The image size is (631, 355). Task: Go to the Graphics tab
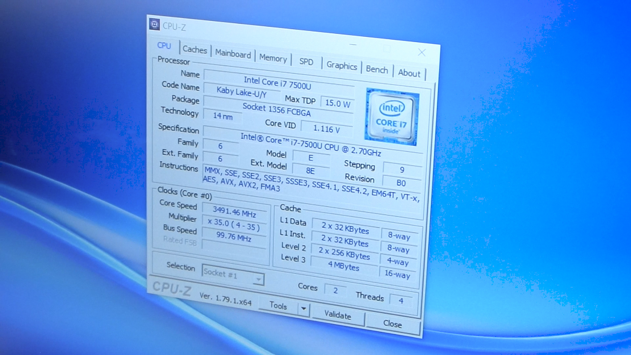(342, 66)
